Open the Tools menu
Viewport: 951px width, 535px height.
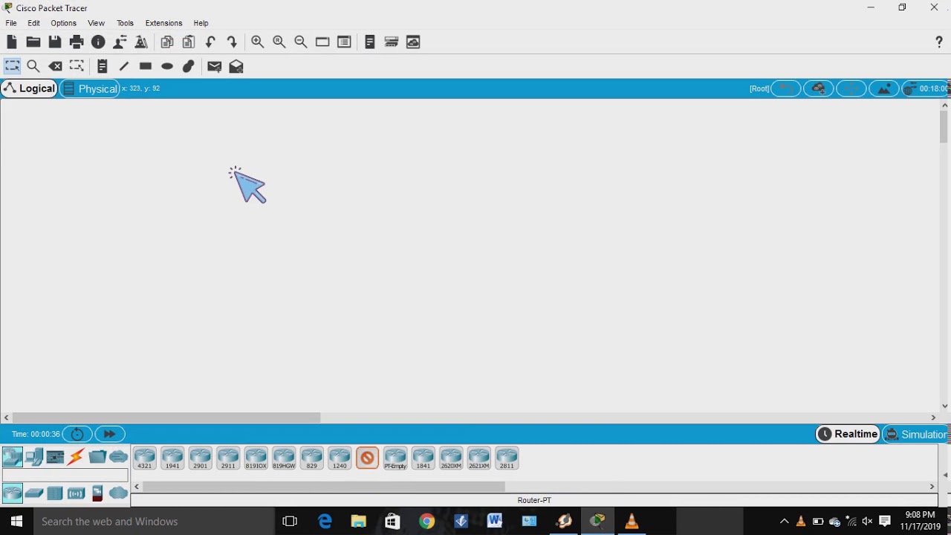coord(125,23)
